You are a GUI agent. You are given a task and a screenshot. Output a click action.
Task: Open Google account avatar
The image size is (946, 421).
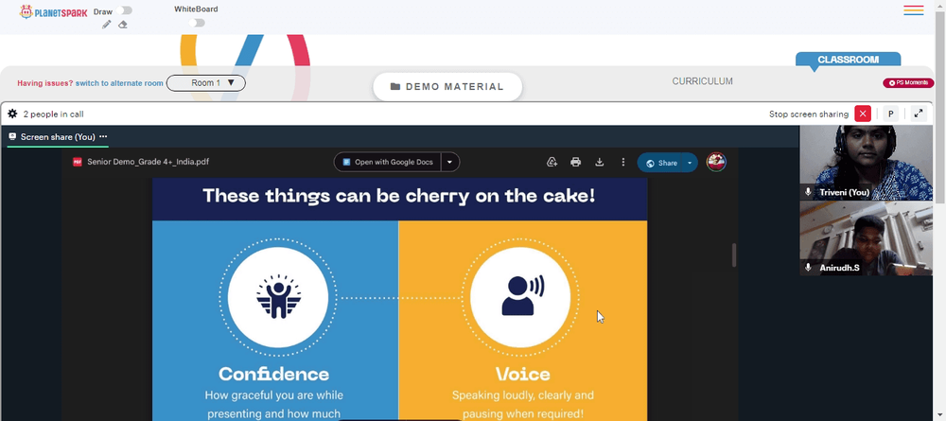(716, 162)
